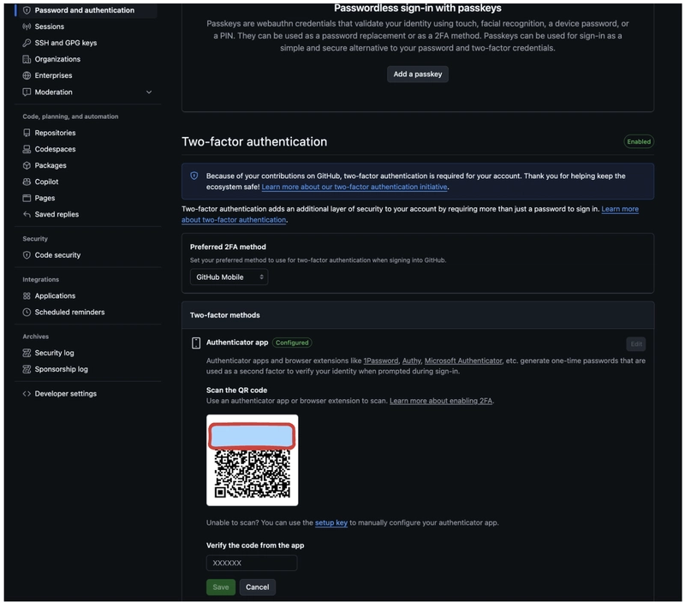Open Code security settings
The height and width of the screenshot is (602, 685).
[57, 255]
